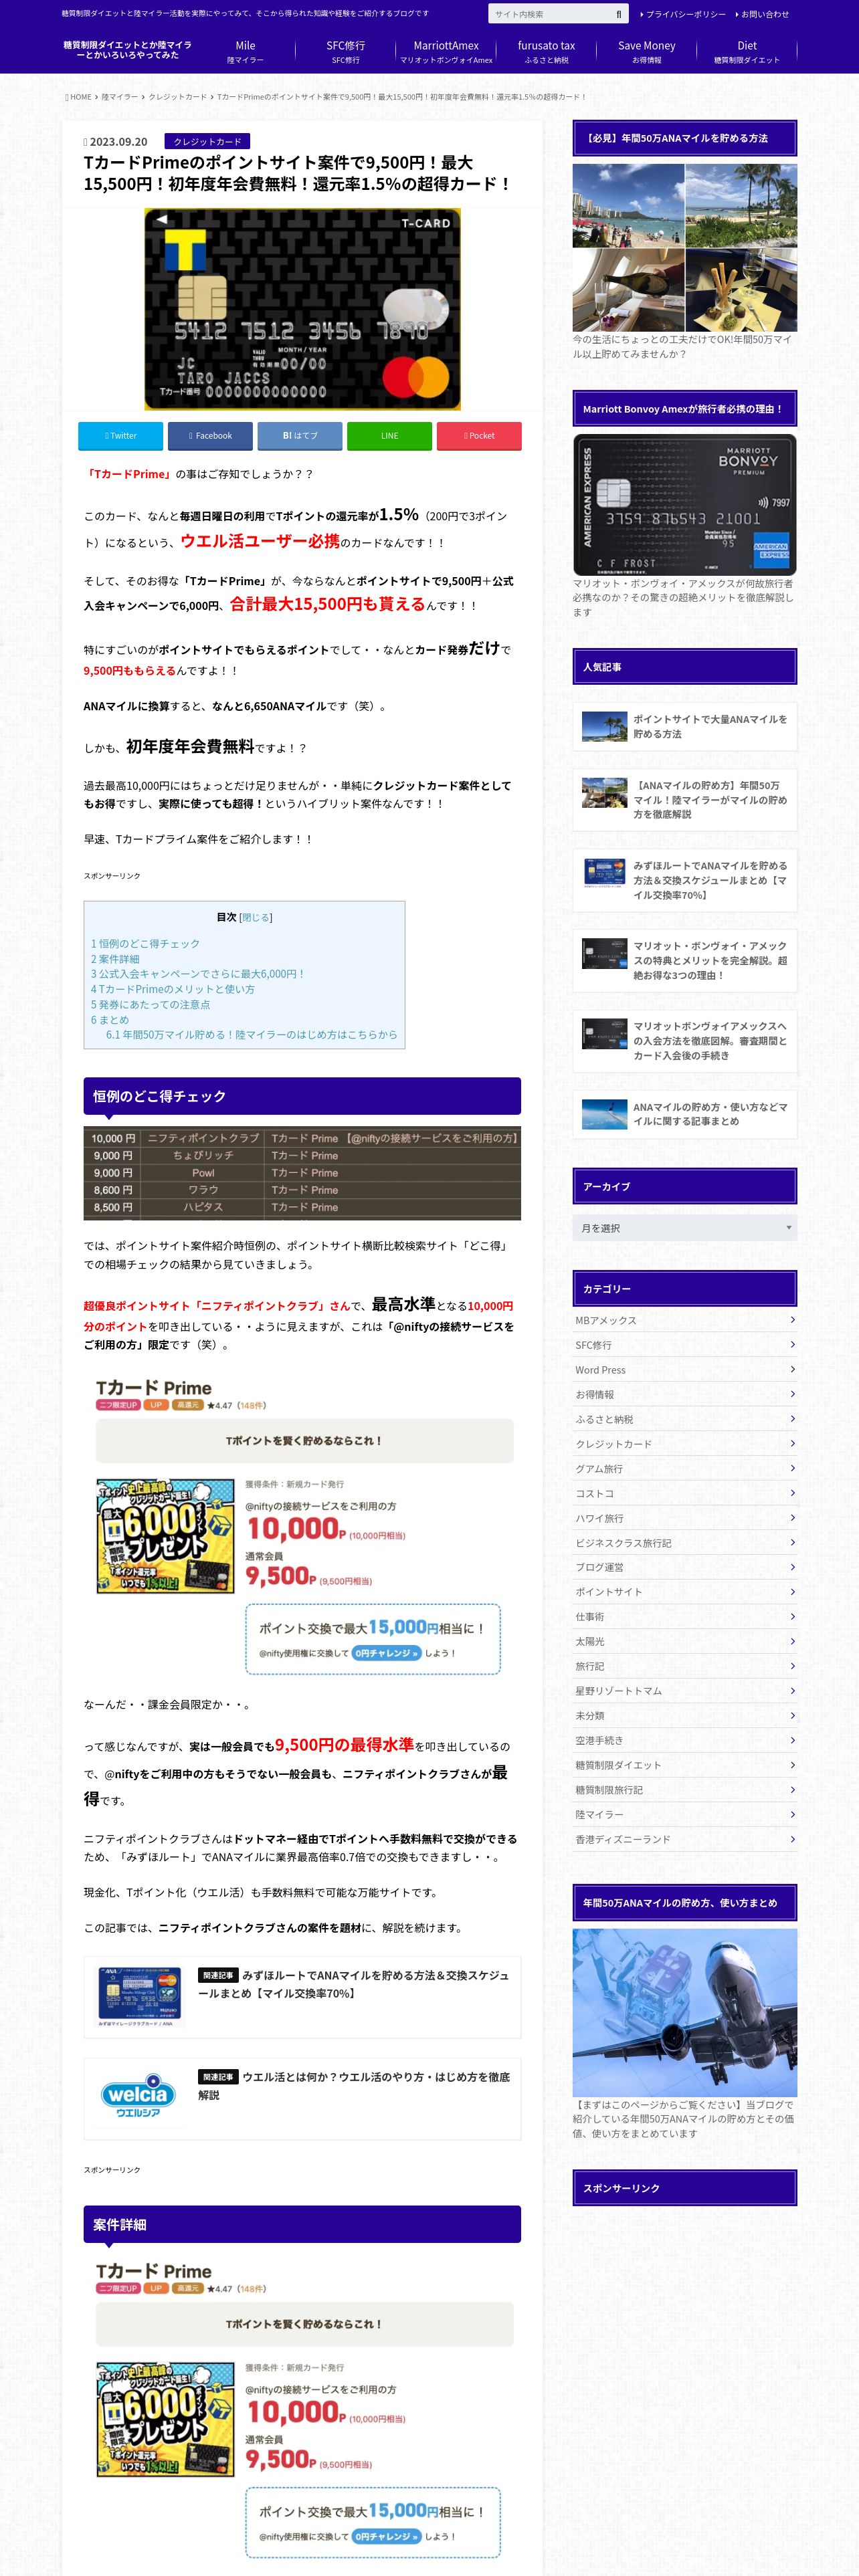Viewport: 859px width, 2576px height.
Task: Click the blog title in header
Action: pos(128,50)
